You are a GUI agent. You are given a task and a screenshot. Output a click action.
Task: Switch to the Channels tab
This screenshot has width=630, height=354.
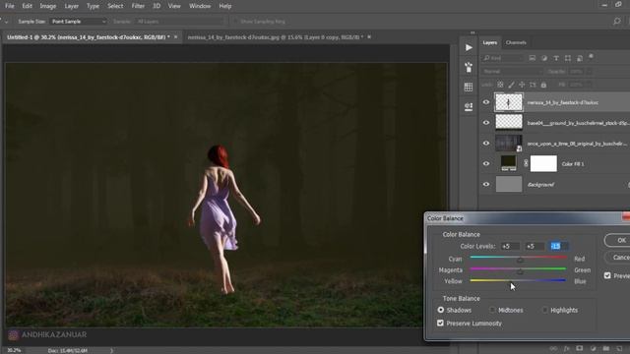(516, 42)
